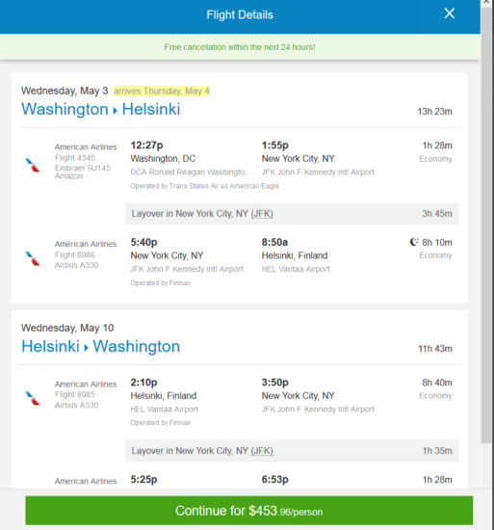Select the 8:50a Helsinki, Finland arrival
494x530 pixels.
295,249
